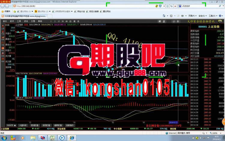225x141 pixels.
Task: Switch chart to monthly 月 period
Action: click(78, 21)
